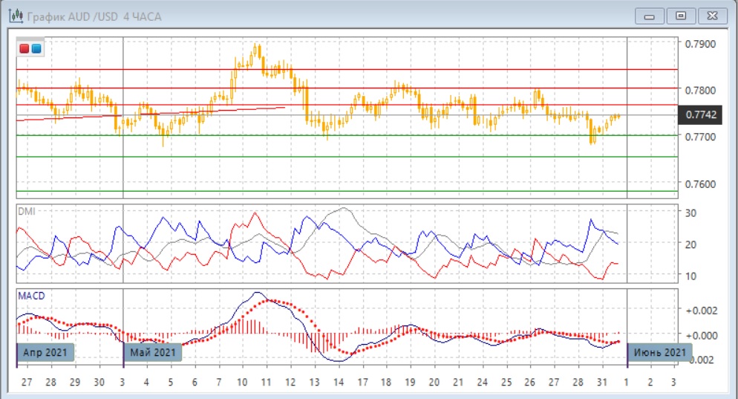Maximize the AUD/USD chart window
The width and height of the screenshot is (738, 399).
pyautogui.click(x=680, y=16)
